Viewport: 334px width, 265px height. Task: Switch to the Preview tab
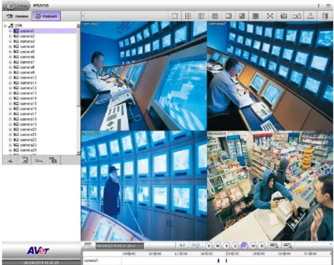tap(17, 16)
